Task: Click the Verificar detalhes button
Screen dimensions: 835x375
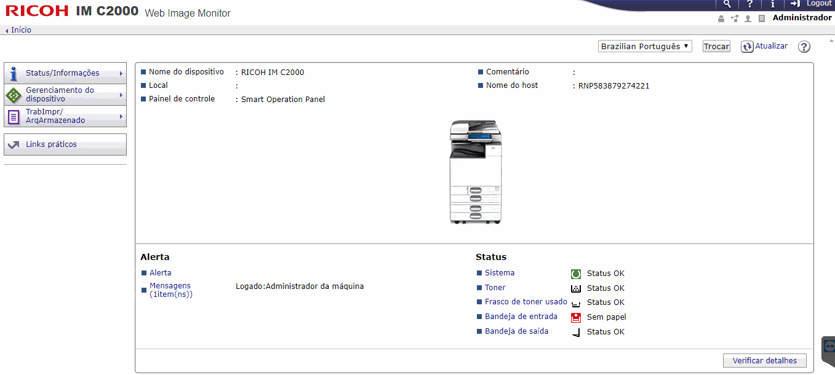Action: (x=764, y=361)
